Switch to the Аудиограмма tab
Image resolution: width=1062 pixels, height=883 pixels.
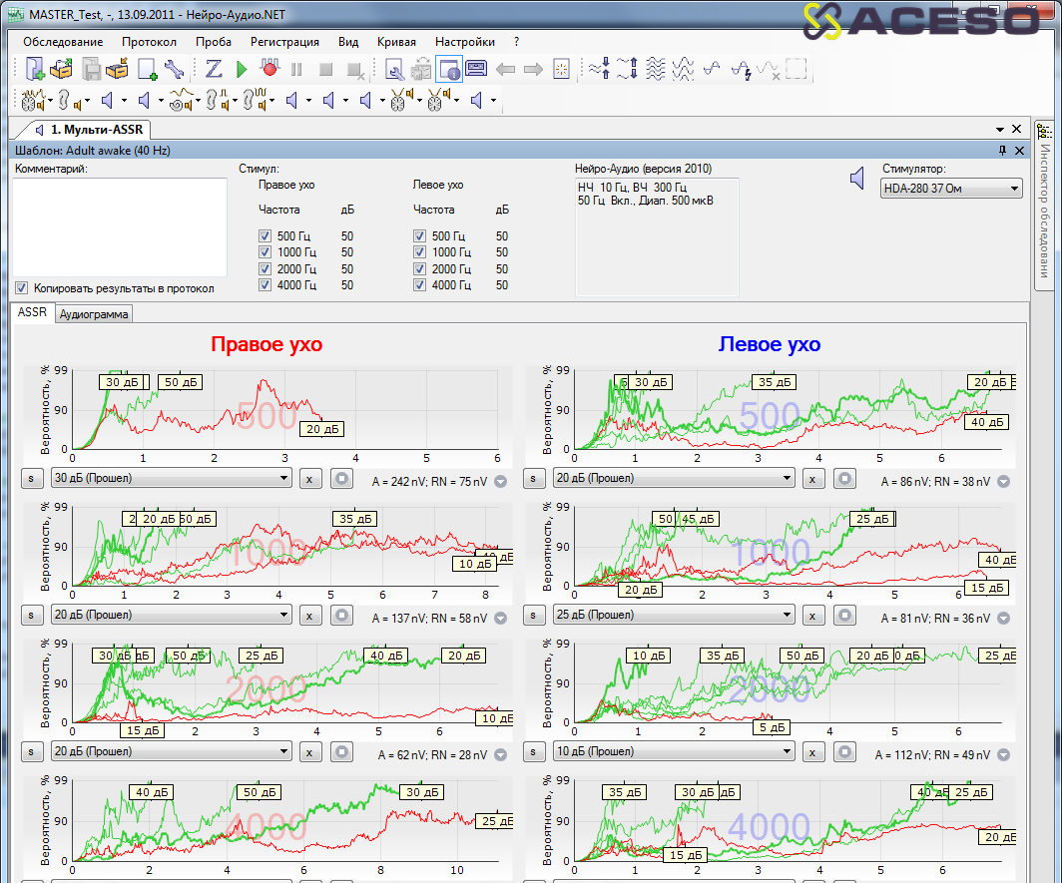(94, 313)
